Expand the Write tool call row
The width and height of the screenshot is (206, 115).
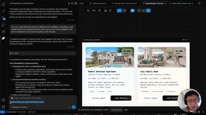(x=43, y=53)
